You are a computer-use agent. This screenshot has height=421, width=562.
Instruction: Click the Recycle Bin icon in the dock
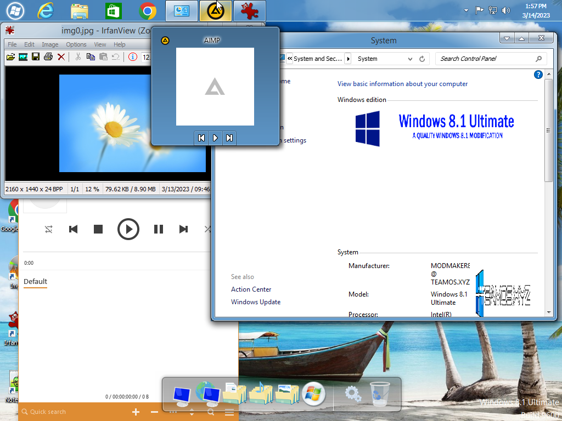pos(379,394)
